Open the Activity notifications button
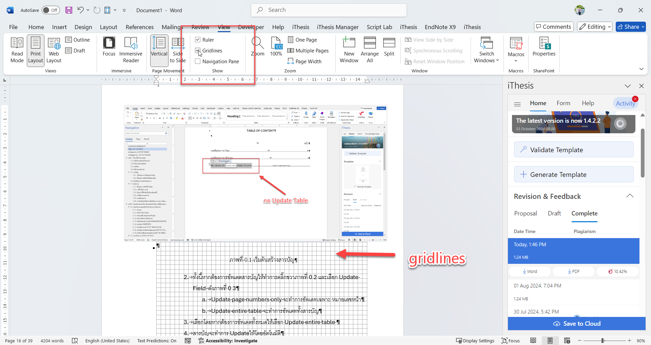 [x=626, y=103]
